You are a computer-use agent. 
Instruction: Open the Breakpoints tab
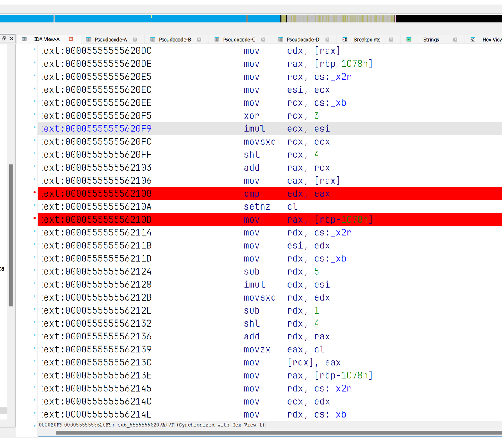[x=367, y=39]
